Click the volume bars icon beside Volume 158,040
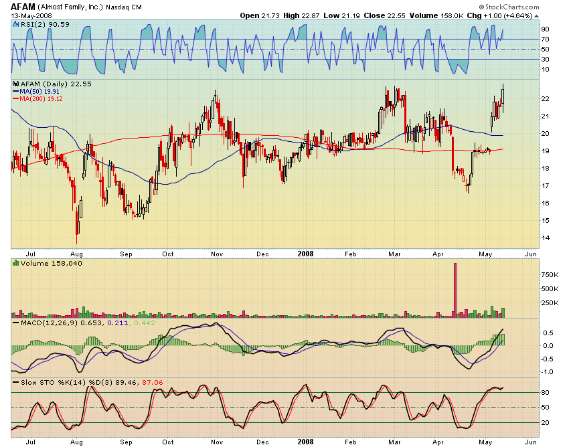The width and height of the screenshot is (569, 447). click(15, 263)
